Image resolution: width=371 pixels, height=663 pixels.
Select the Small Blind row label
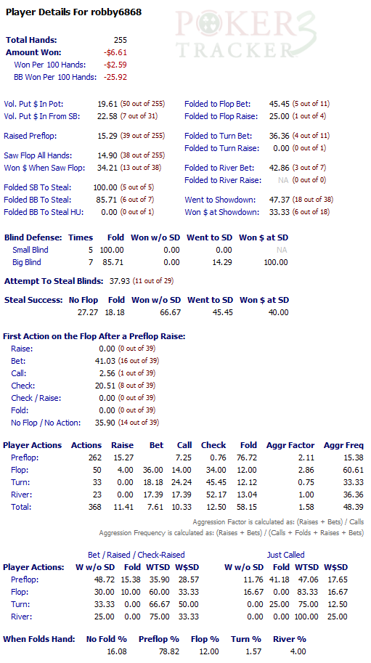pyautogui.click(x=30, y=250)
